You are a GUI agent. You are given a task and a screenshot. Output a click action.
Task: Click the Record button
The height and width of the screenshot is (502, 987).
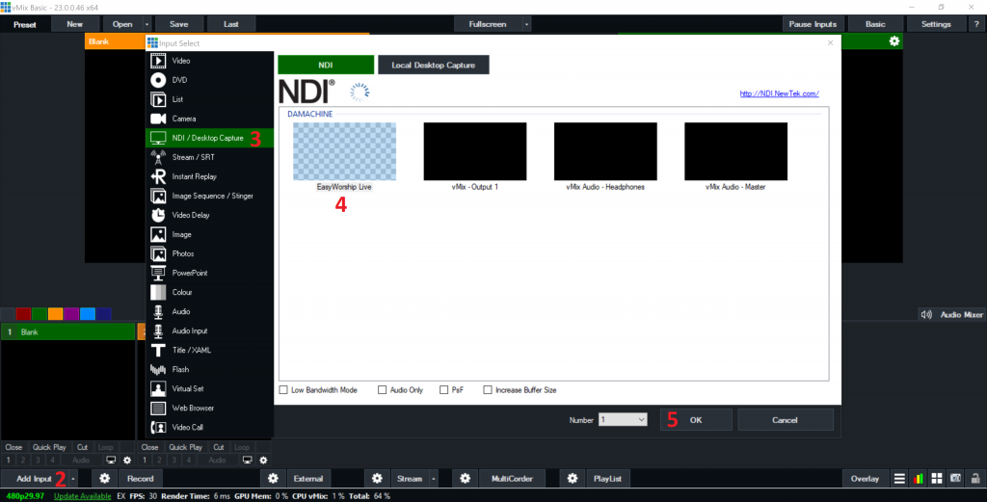(141, 479)
